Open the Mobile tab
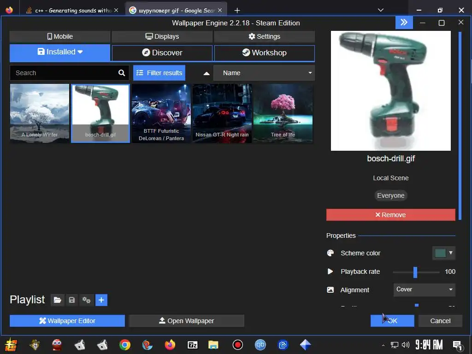 point(60,36)
